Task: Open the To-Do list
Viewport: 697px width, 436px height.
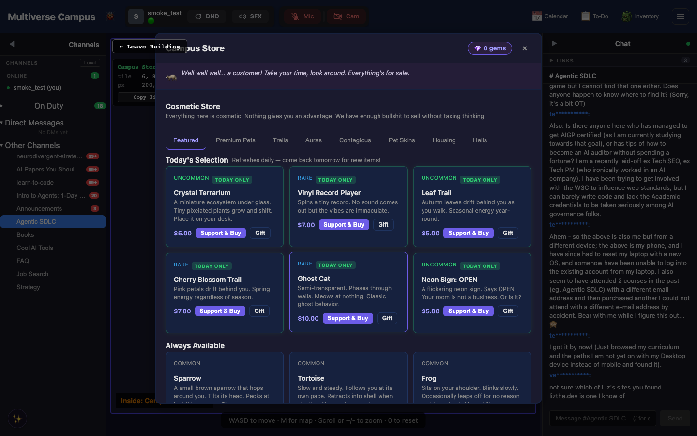Action: click(x=594, y=16)
